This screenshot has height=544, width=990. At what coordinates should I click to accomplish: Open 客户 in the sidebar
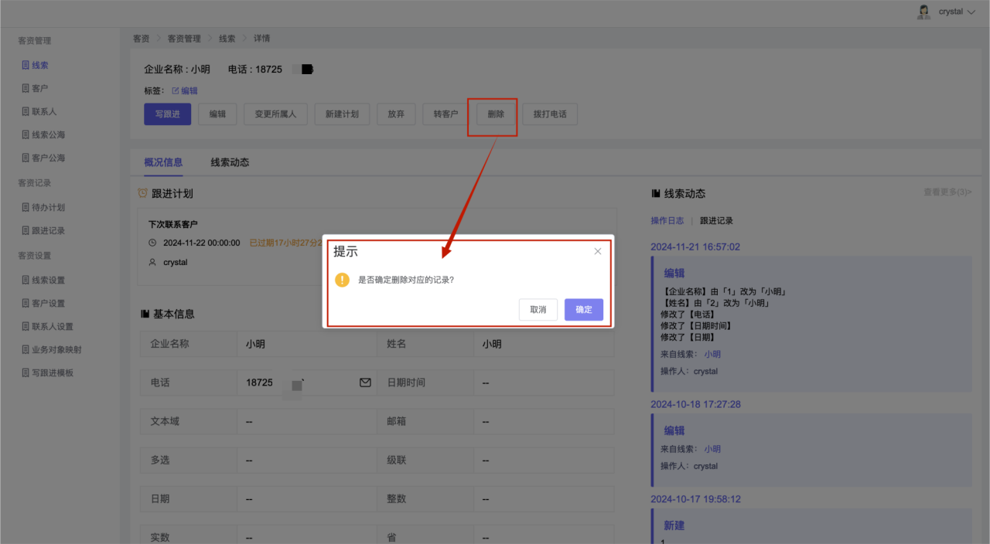click(x=40, y=89)
